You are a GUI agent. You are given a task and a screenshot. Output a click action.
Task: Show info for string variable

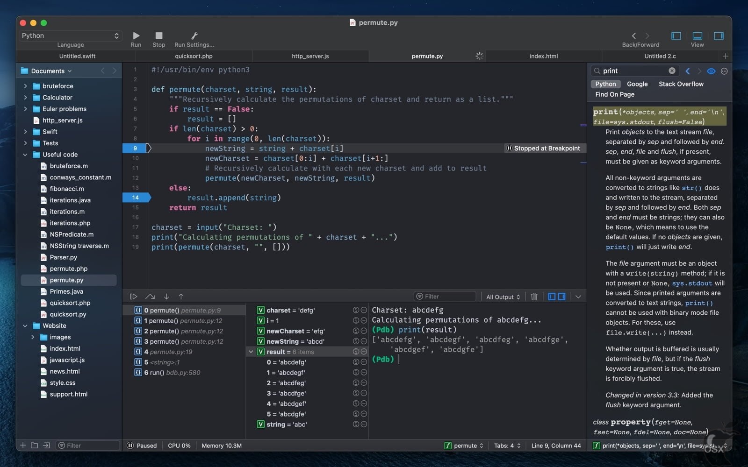coord(356,425)
